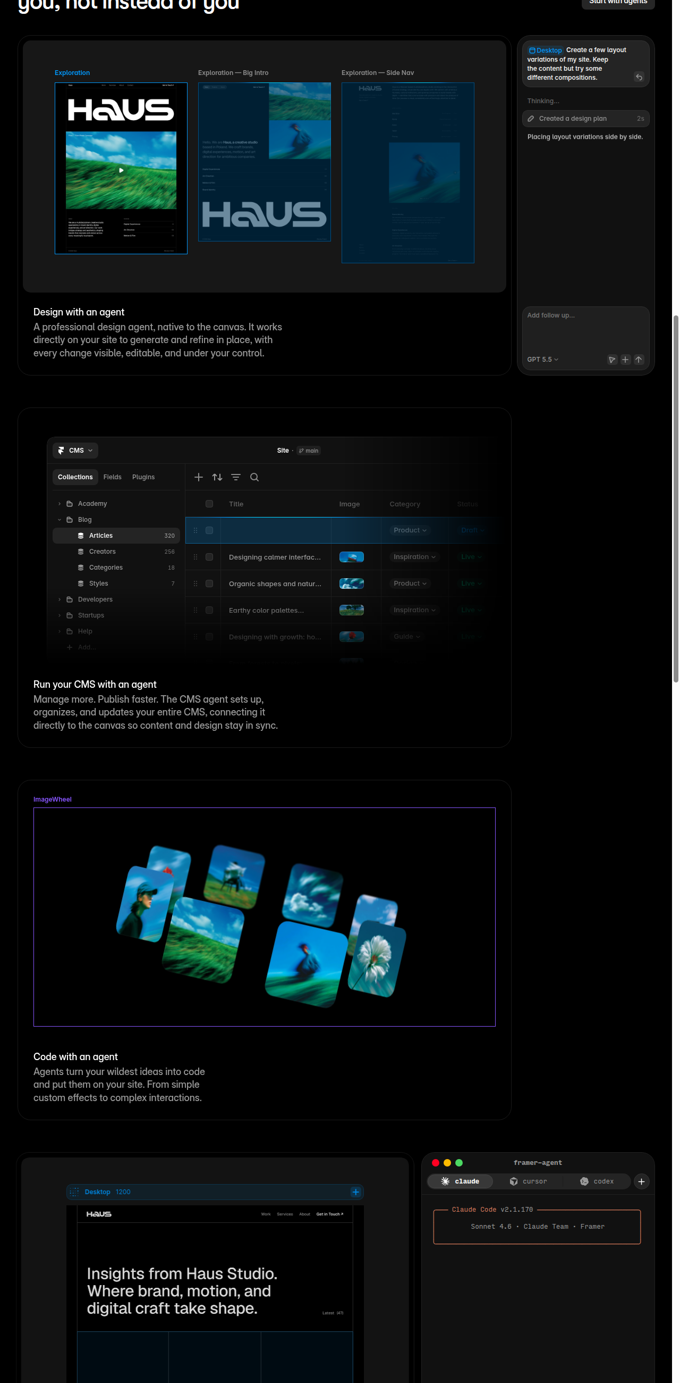Click the Add... entry in collections list
The height and width of the screenshot is (1383, 680).
tap(82, 647)
